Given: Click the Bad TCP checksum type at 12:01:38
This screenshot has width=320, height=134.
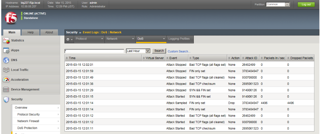Looking at the screenshot, I should (x=202, y=84).
